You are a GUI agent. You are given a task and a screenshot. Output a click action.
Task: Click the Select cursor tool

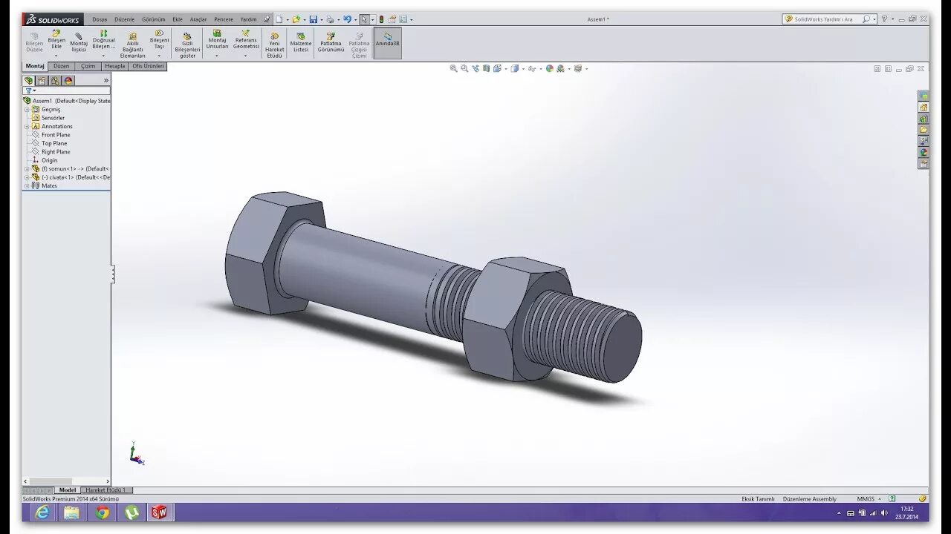(x=364, y=19)
